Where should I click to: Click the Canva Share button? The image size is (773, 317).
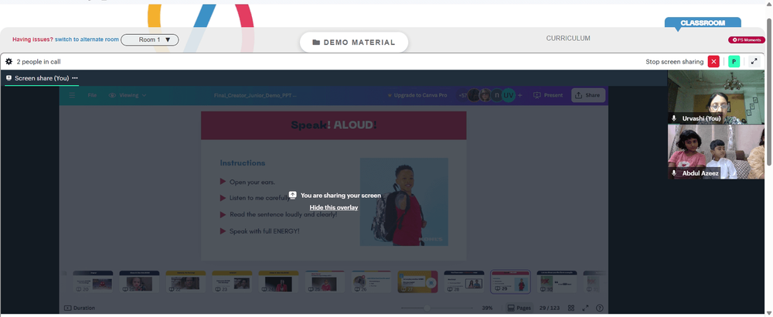coord(588,95)
